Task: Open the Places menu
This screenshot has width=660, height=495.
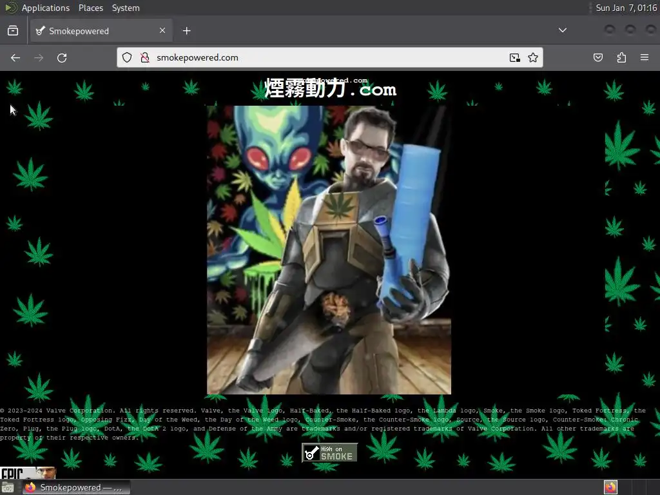Action: [x=90, y=8]
